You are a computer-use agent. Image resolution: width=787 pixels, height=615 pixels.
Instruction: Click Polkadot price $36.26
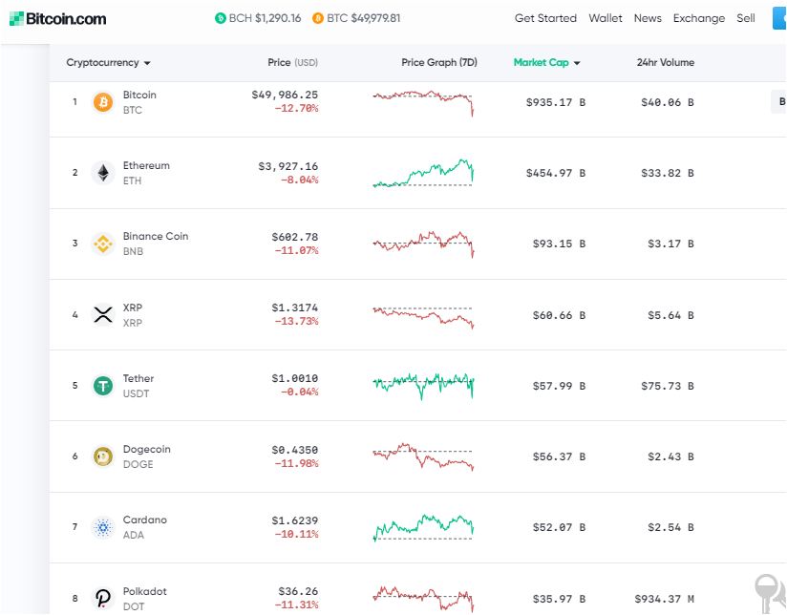pyautogui.click(x=298, y=592)
